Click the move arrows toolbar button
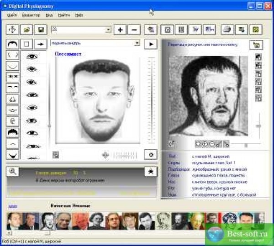274x246 pixels. coord(13,30)
